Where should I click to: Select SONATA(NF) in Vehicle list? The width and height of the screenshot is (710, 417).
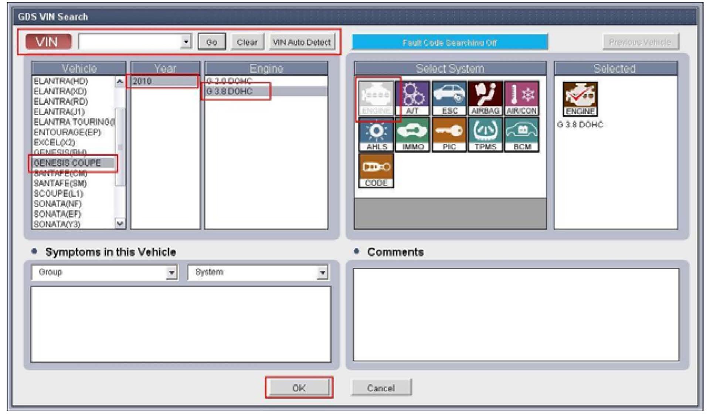point(58,204)
